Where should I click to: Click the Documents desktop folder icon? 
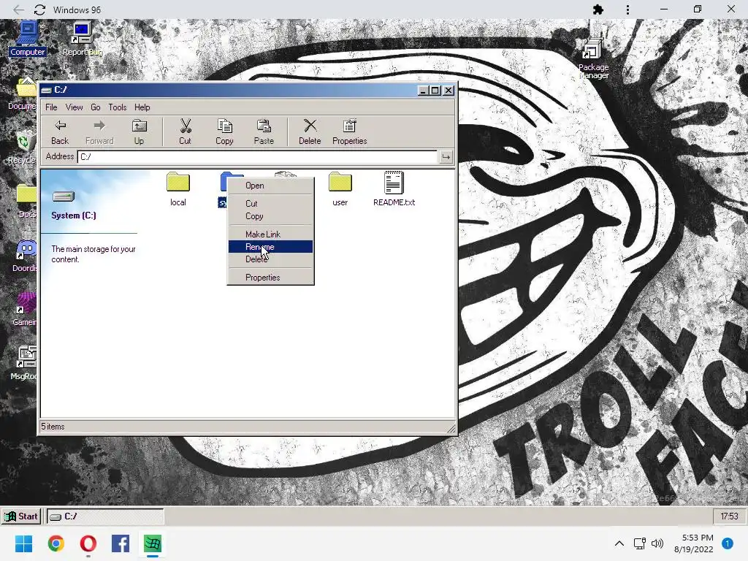[x=22, y=93]
